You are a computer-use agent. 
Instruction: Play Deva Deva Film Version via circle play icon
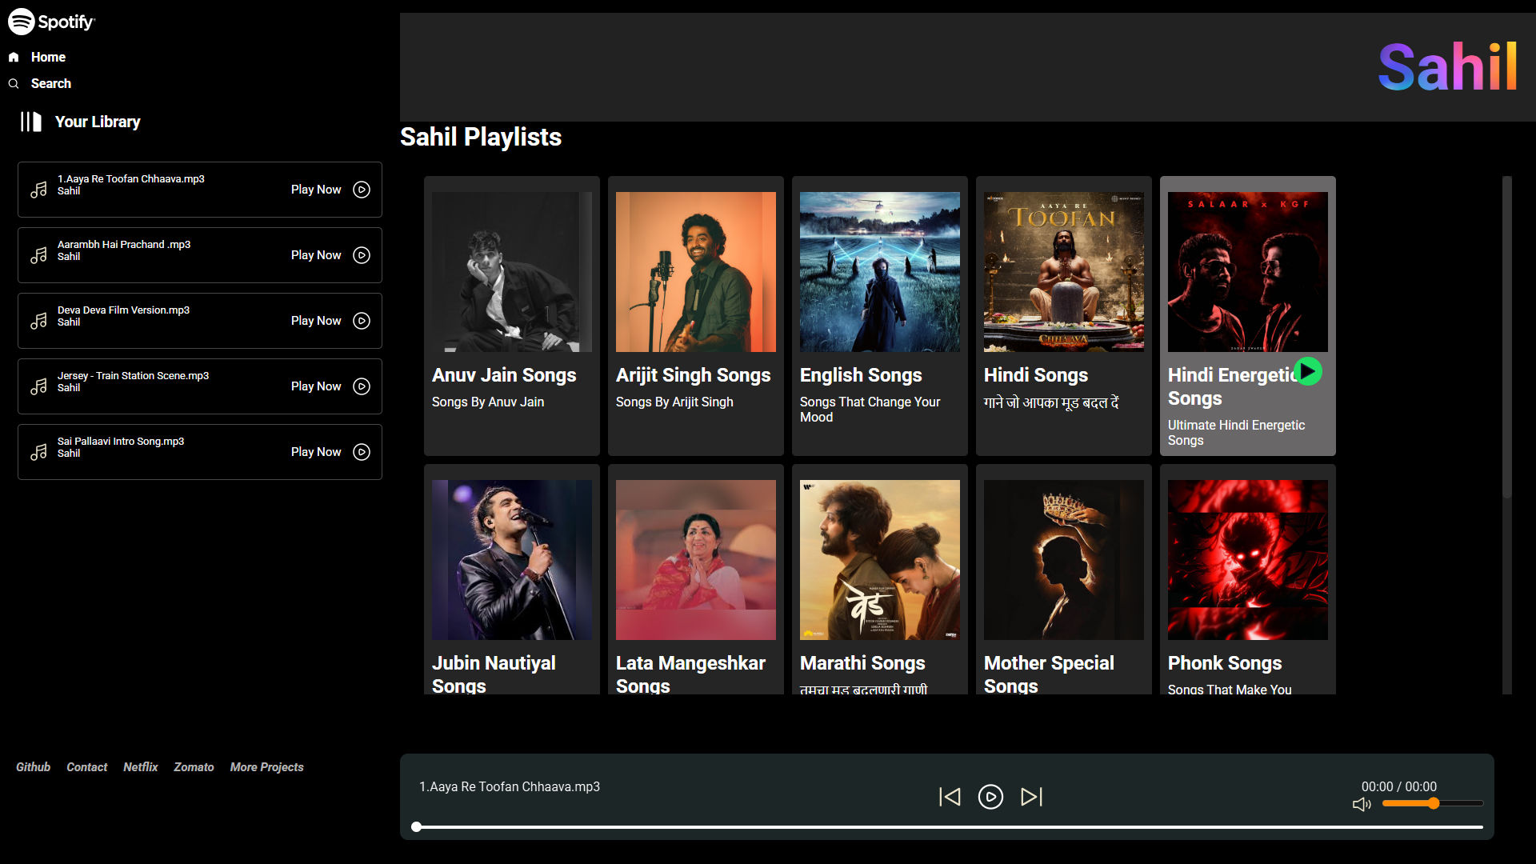click(x=362, y=321)
